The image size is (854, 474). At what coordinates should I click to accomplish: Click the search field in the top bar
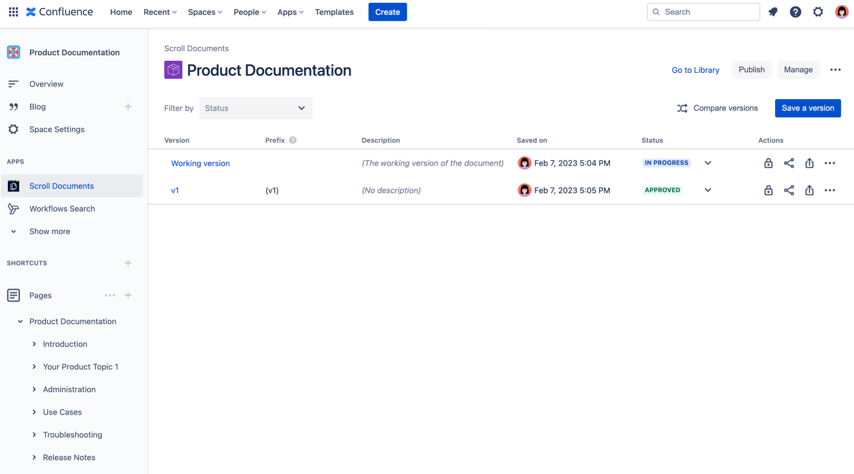[x=703, y=12]
